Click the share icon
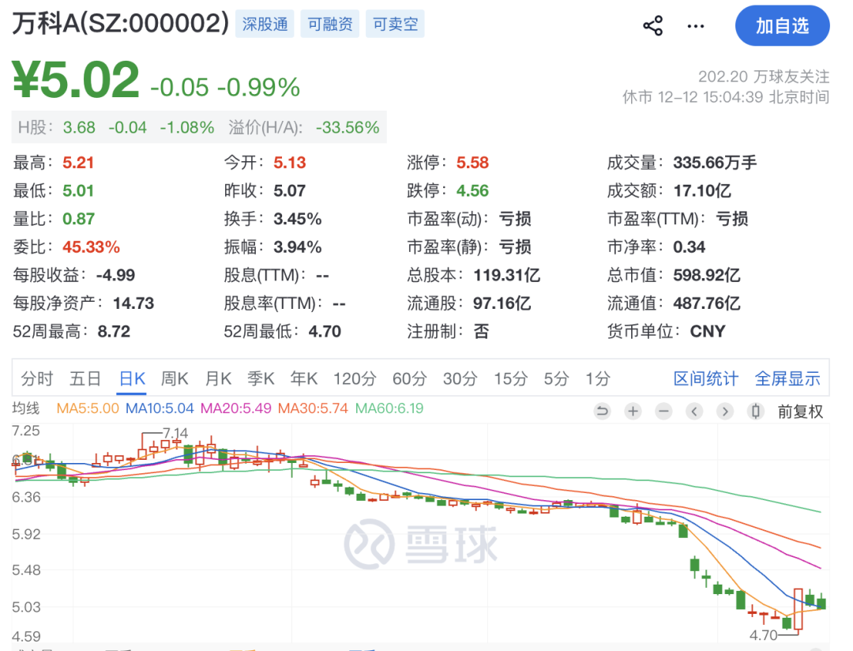This screenshot has height=651, width=853. (x=653, y=25)
